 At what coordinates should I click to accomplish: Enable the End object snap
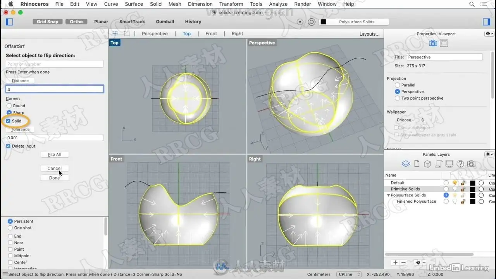pyautogui.click(x=10, y=236)
